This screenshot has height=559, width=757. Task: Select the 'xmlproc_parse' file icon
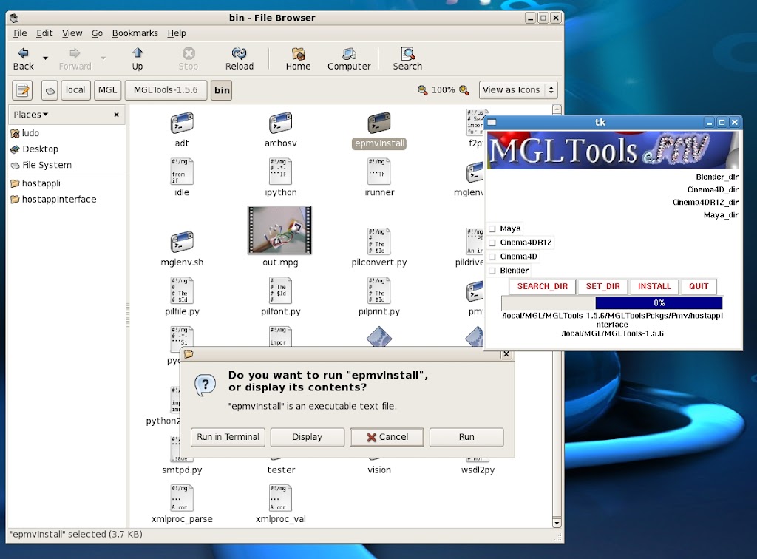[x=182, y=498]
